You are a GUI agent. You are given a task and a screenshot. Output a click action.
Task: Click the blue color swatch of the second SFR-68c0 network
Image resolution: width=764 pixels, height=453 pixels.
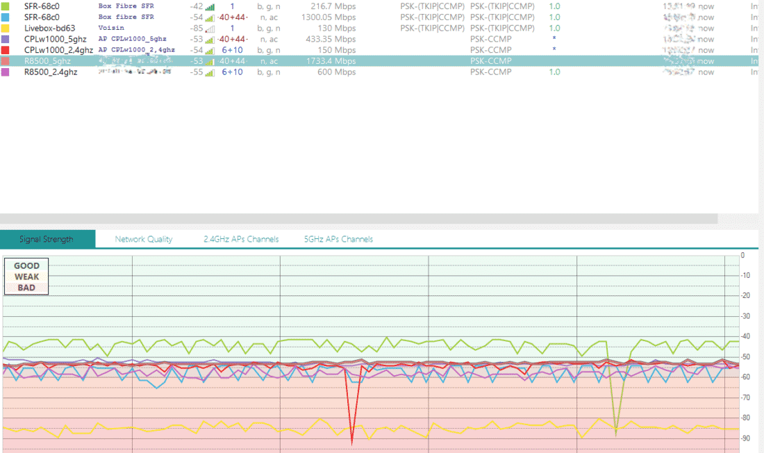[x=6, y=17]
